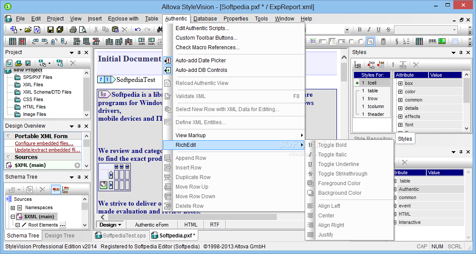The height and width of the screenshot is (254, 476).
Task: Collapse the Root Elements tree node
Action: coord(17,225)
